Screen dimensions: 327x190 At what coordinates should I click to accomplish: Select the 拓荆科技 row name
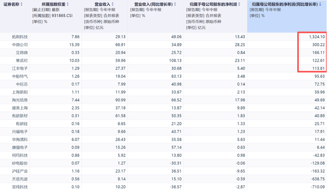pos(20,37)
